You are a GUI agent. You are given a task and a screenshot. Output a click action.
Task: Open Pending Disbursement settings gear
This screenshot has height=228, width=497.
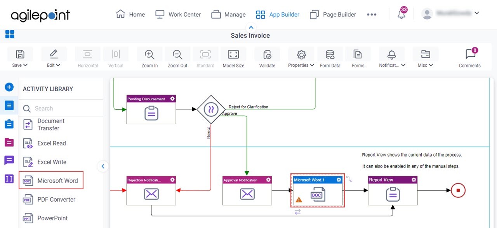point(172,99)
